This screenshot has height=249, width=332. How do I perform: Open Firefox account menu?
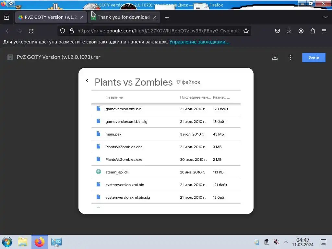pos(301,31)
